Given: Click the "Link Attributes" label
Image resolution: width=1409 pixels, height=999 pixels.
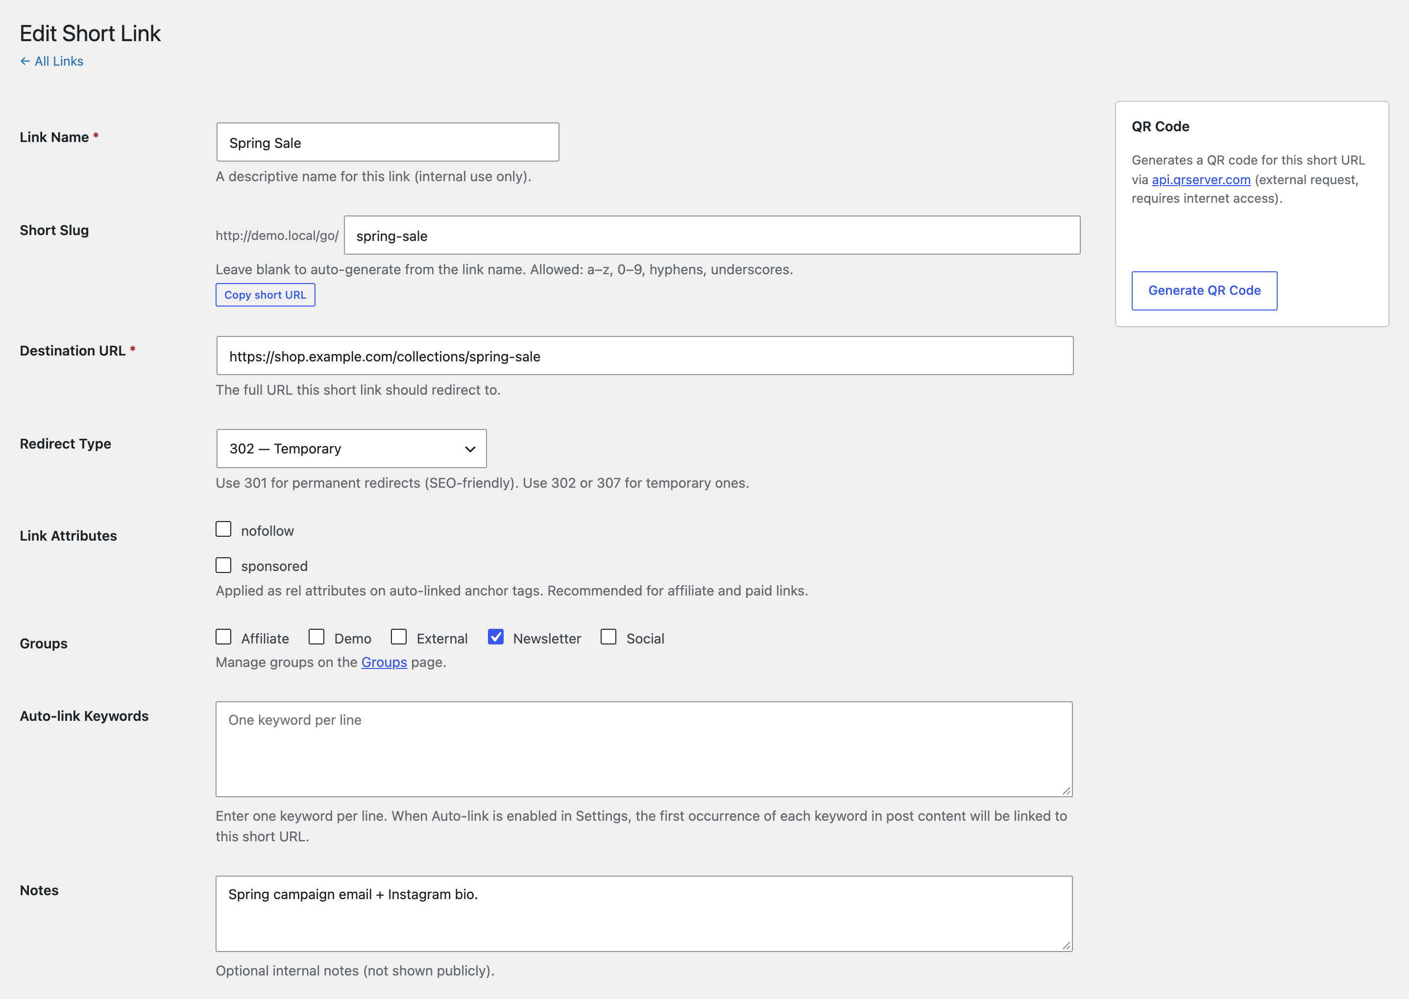Looking at the screenshot, I should coord(68,536).
